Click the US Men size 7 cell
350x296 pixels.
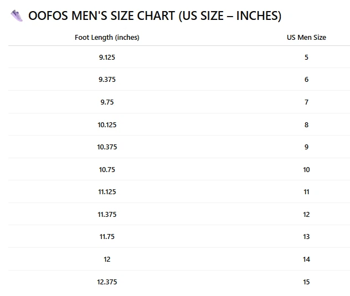click(x=306, y=102)
